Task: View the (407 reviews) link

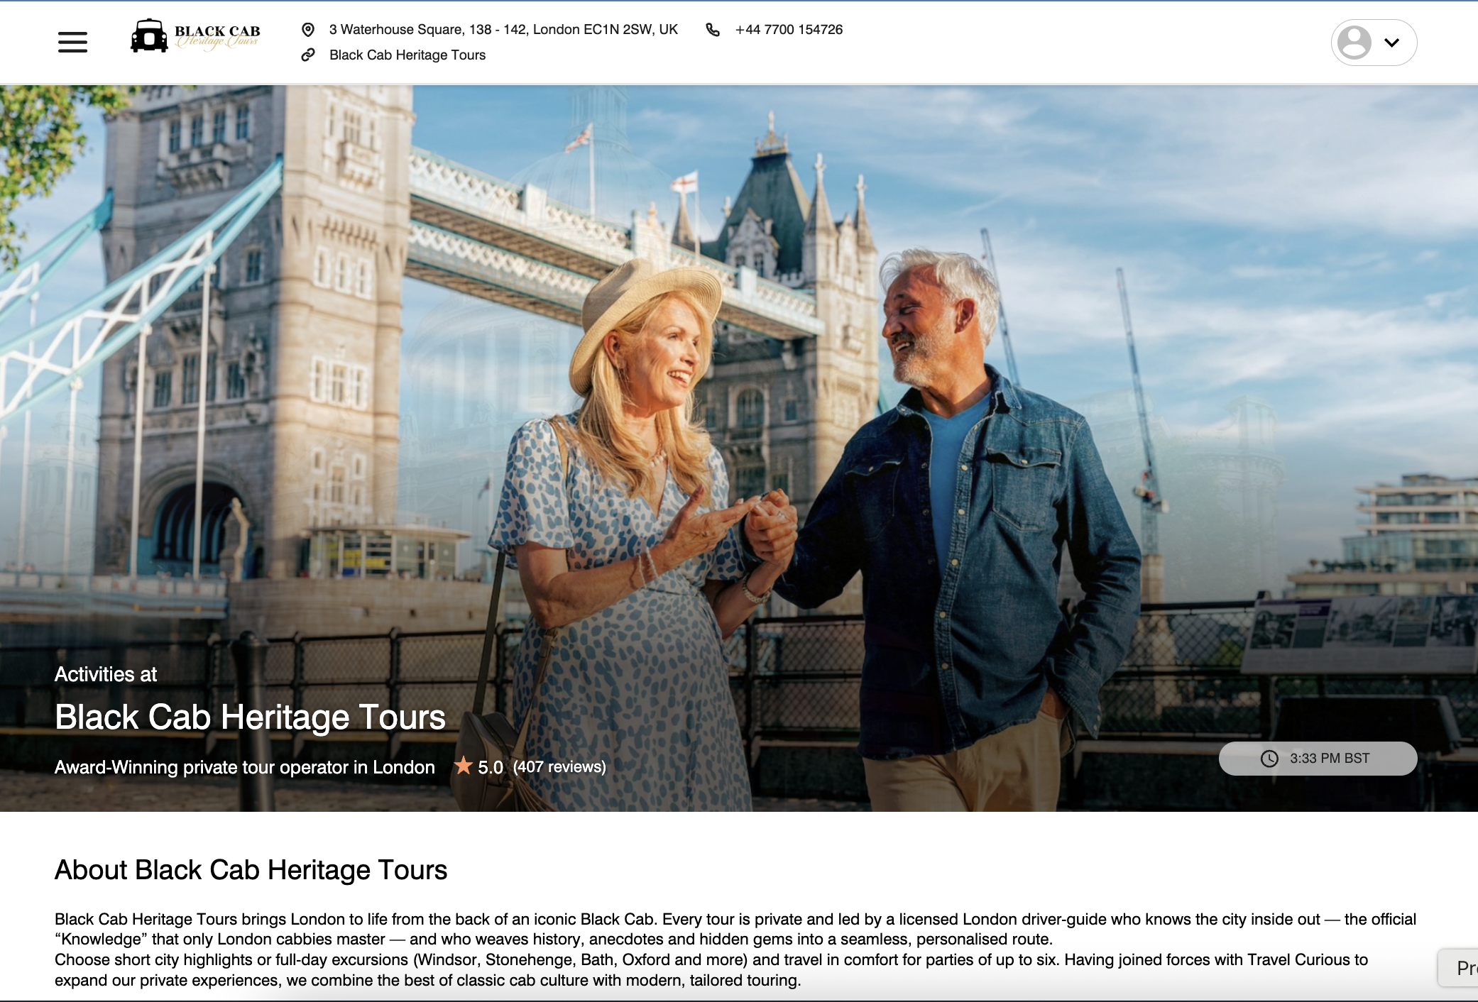Action: [559, 767]
